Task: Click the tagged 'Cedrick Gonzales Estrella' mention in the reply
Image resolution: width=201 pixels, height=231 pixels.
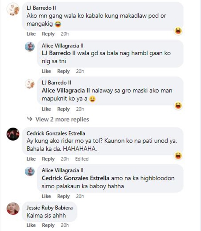Action: tap(76, 178)
